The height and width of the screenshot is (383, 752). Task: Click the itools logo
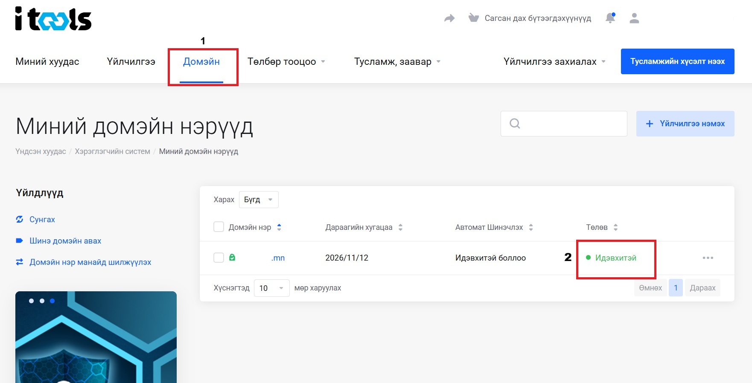53,19
